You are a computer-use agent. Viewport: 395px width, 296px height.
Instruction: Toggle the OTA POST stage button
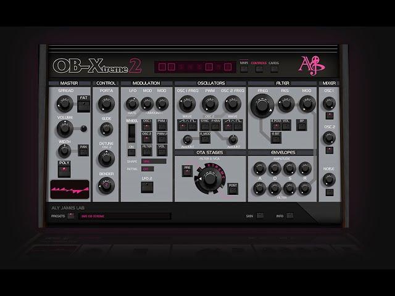(x=233, y=189)
